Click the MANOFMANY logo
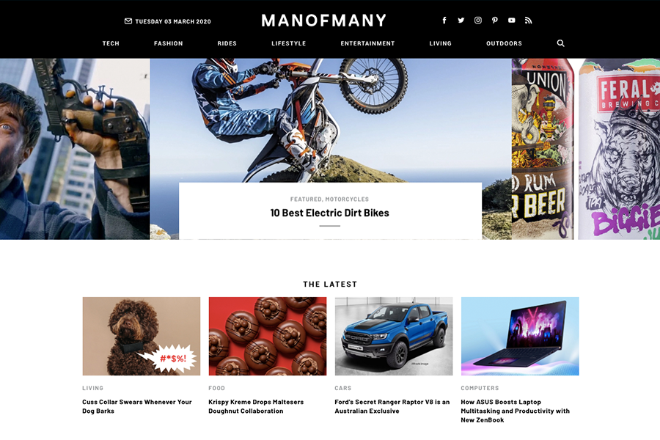 pyautogui.click(x=323, y=21)
